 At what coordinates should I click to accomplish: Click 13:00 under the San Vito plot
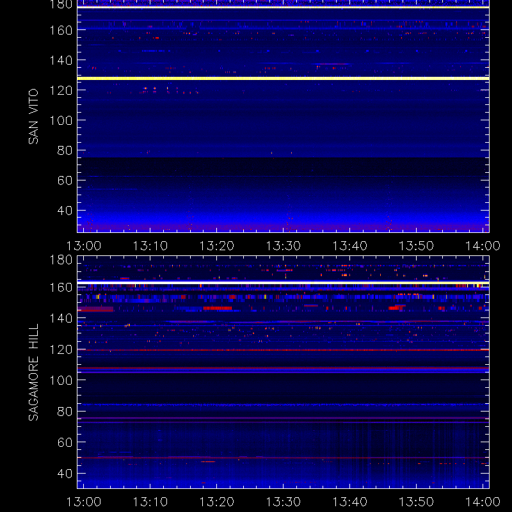pos(84,246)
